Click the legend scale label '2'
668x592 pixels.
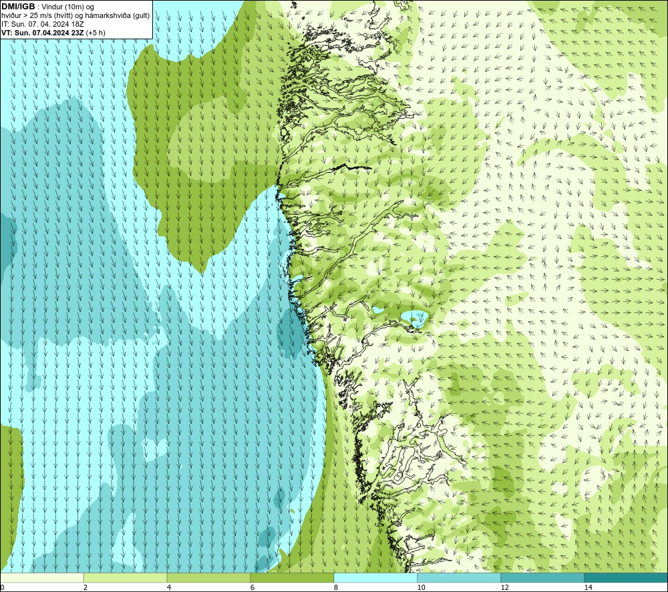click(x=86, y=587)
